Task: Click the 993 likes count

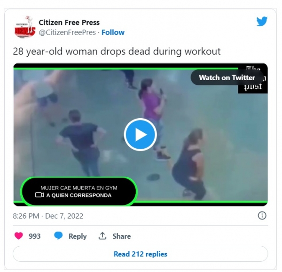Action: (x=35, y=236)
